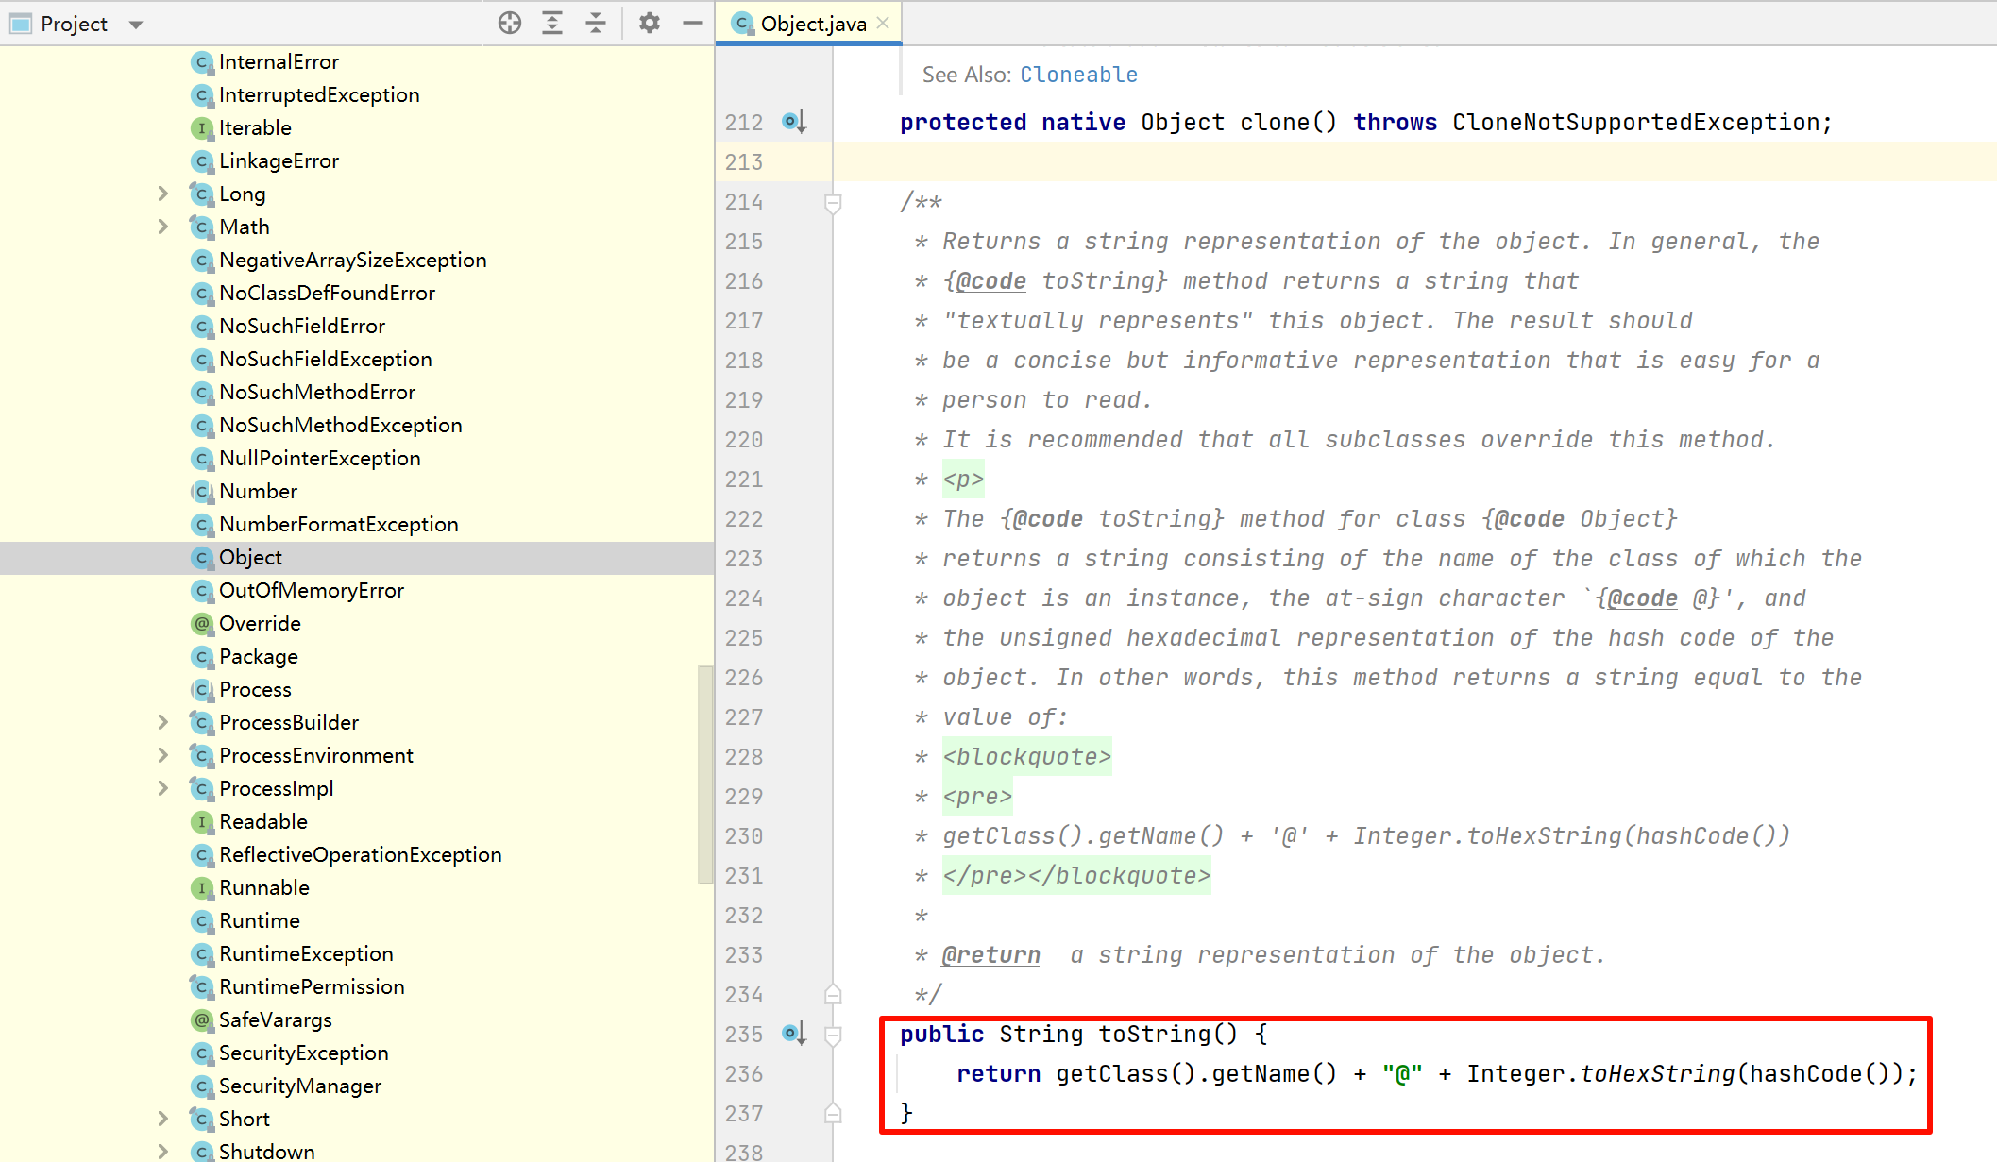Click the Number abstract class icon
The image size is (1997, 1162).
(x=201, y=492)
